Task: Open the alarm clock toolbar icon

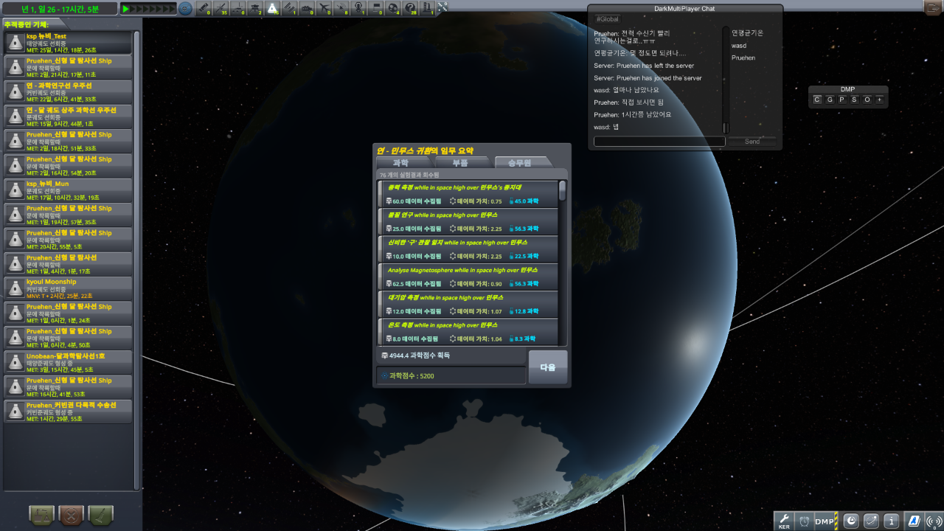Action: [x=804, y=521]
